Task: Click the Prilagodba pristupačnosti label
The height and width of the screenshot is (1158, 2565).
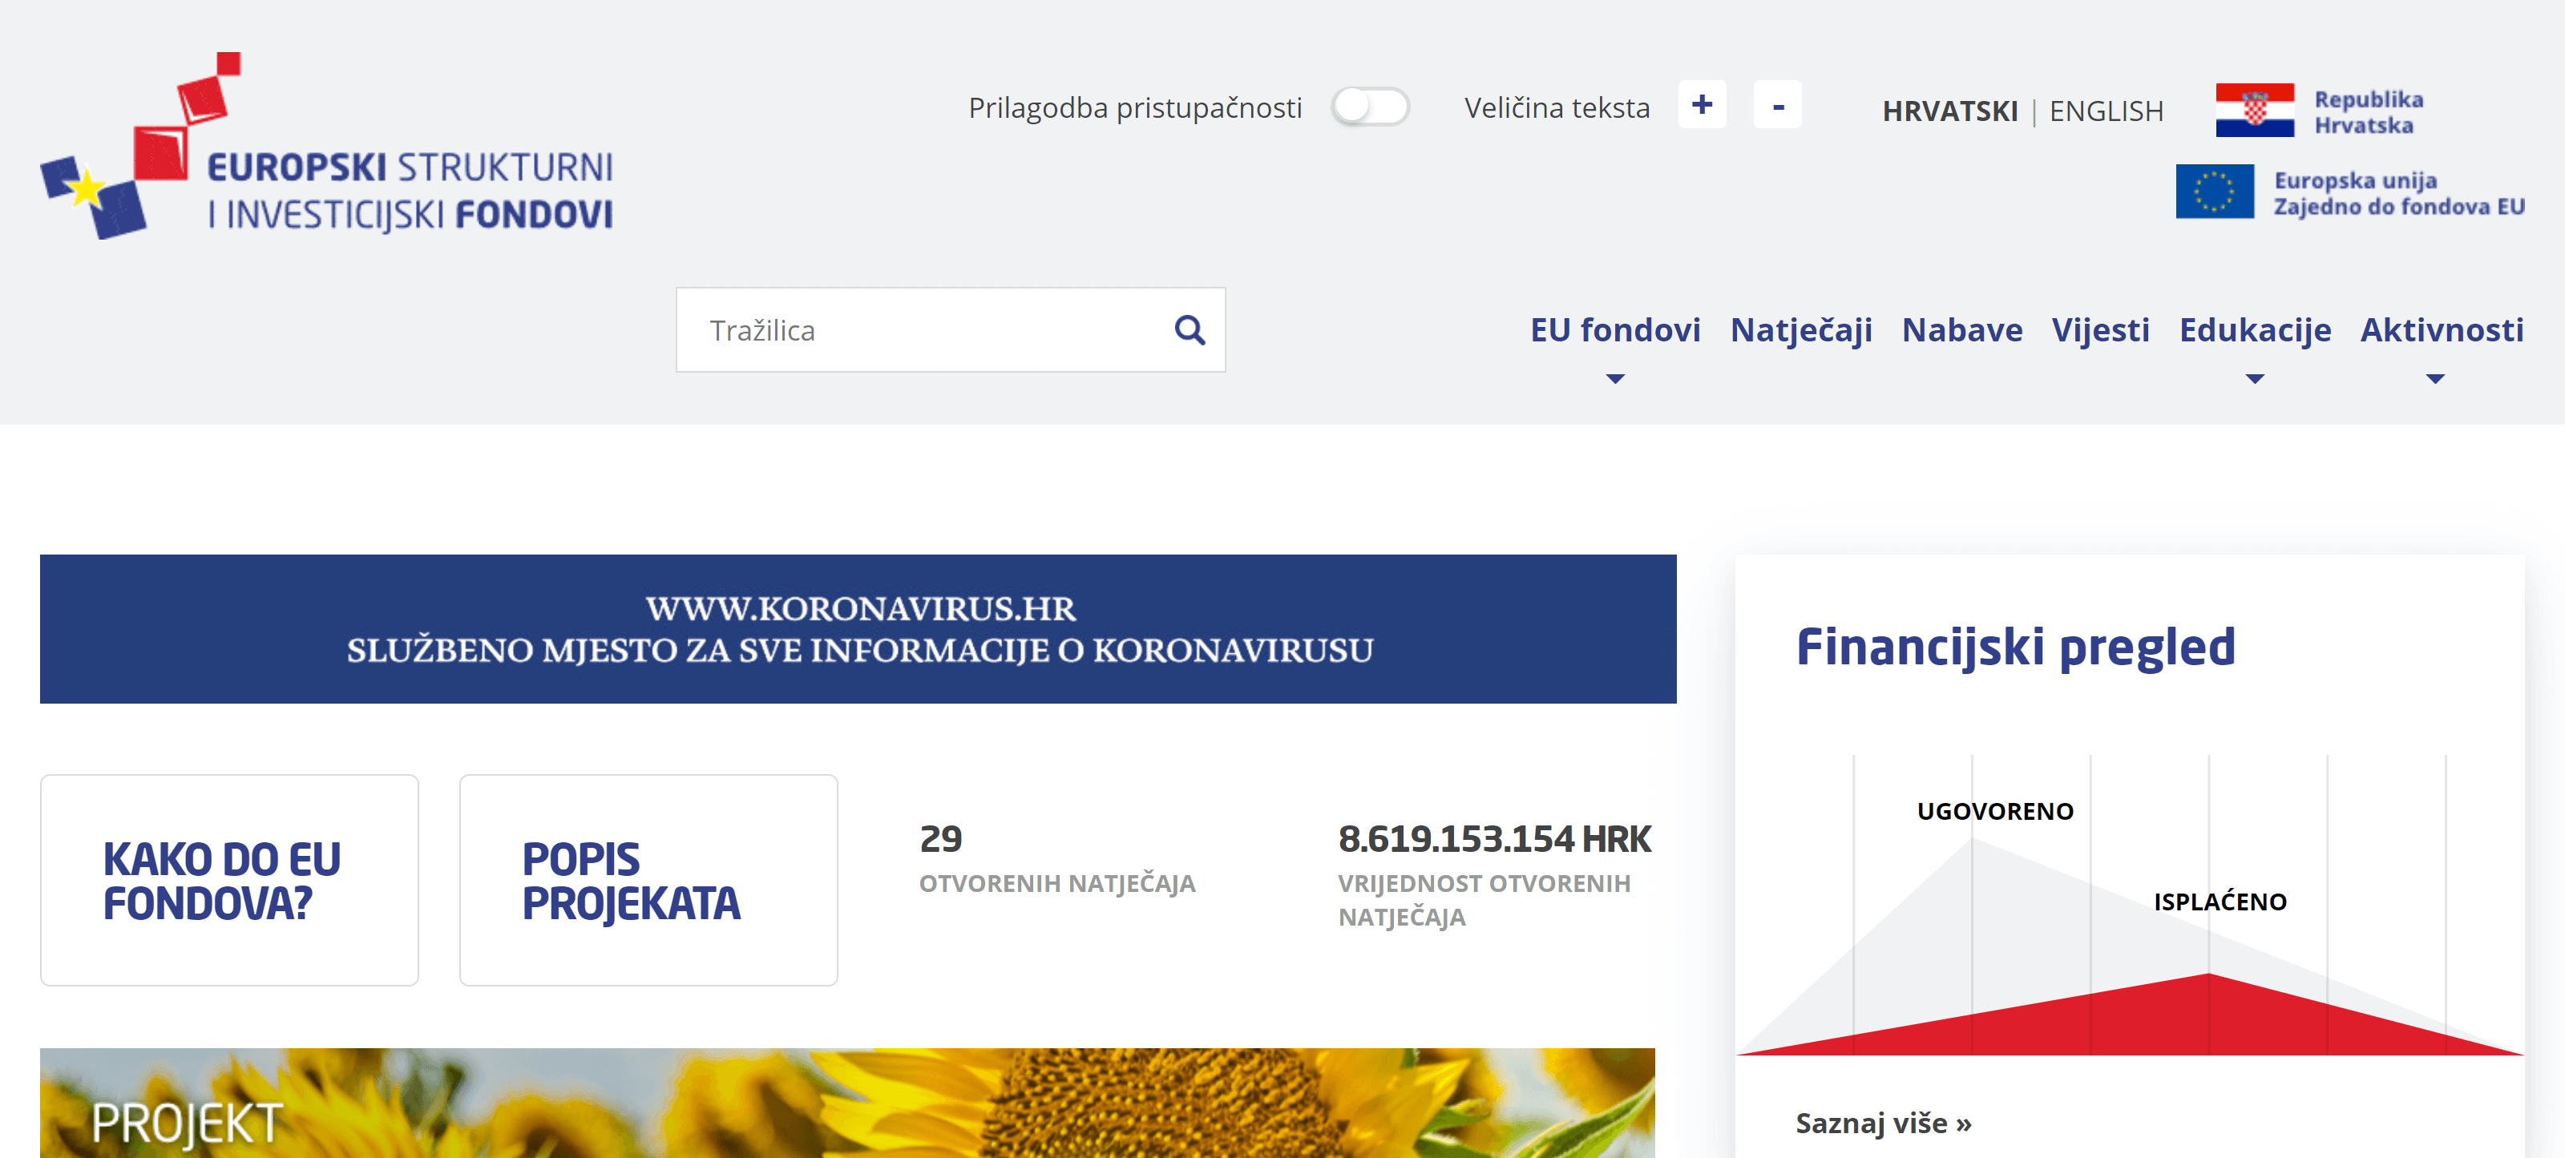Action: 1135,107
